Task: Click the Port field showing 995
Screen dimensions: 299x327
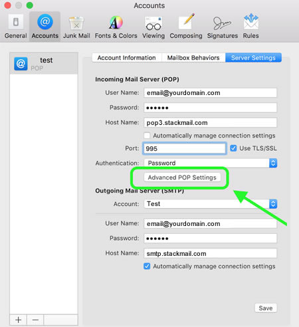Action: click(x=184, y=148)
